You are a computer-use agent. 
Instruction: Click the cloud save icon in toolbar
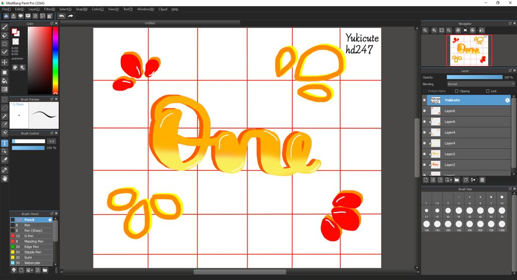tap(6, 16)
